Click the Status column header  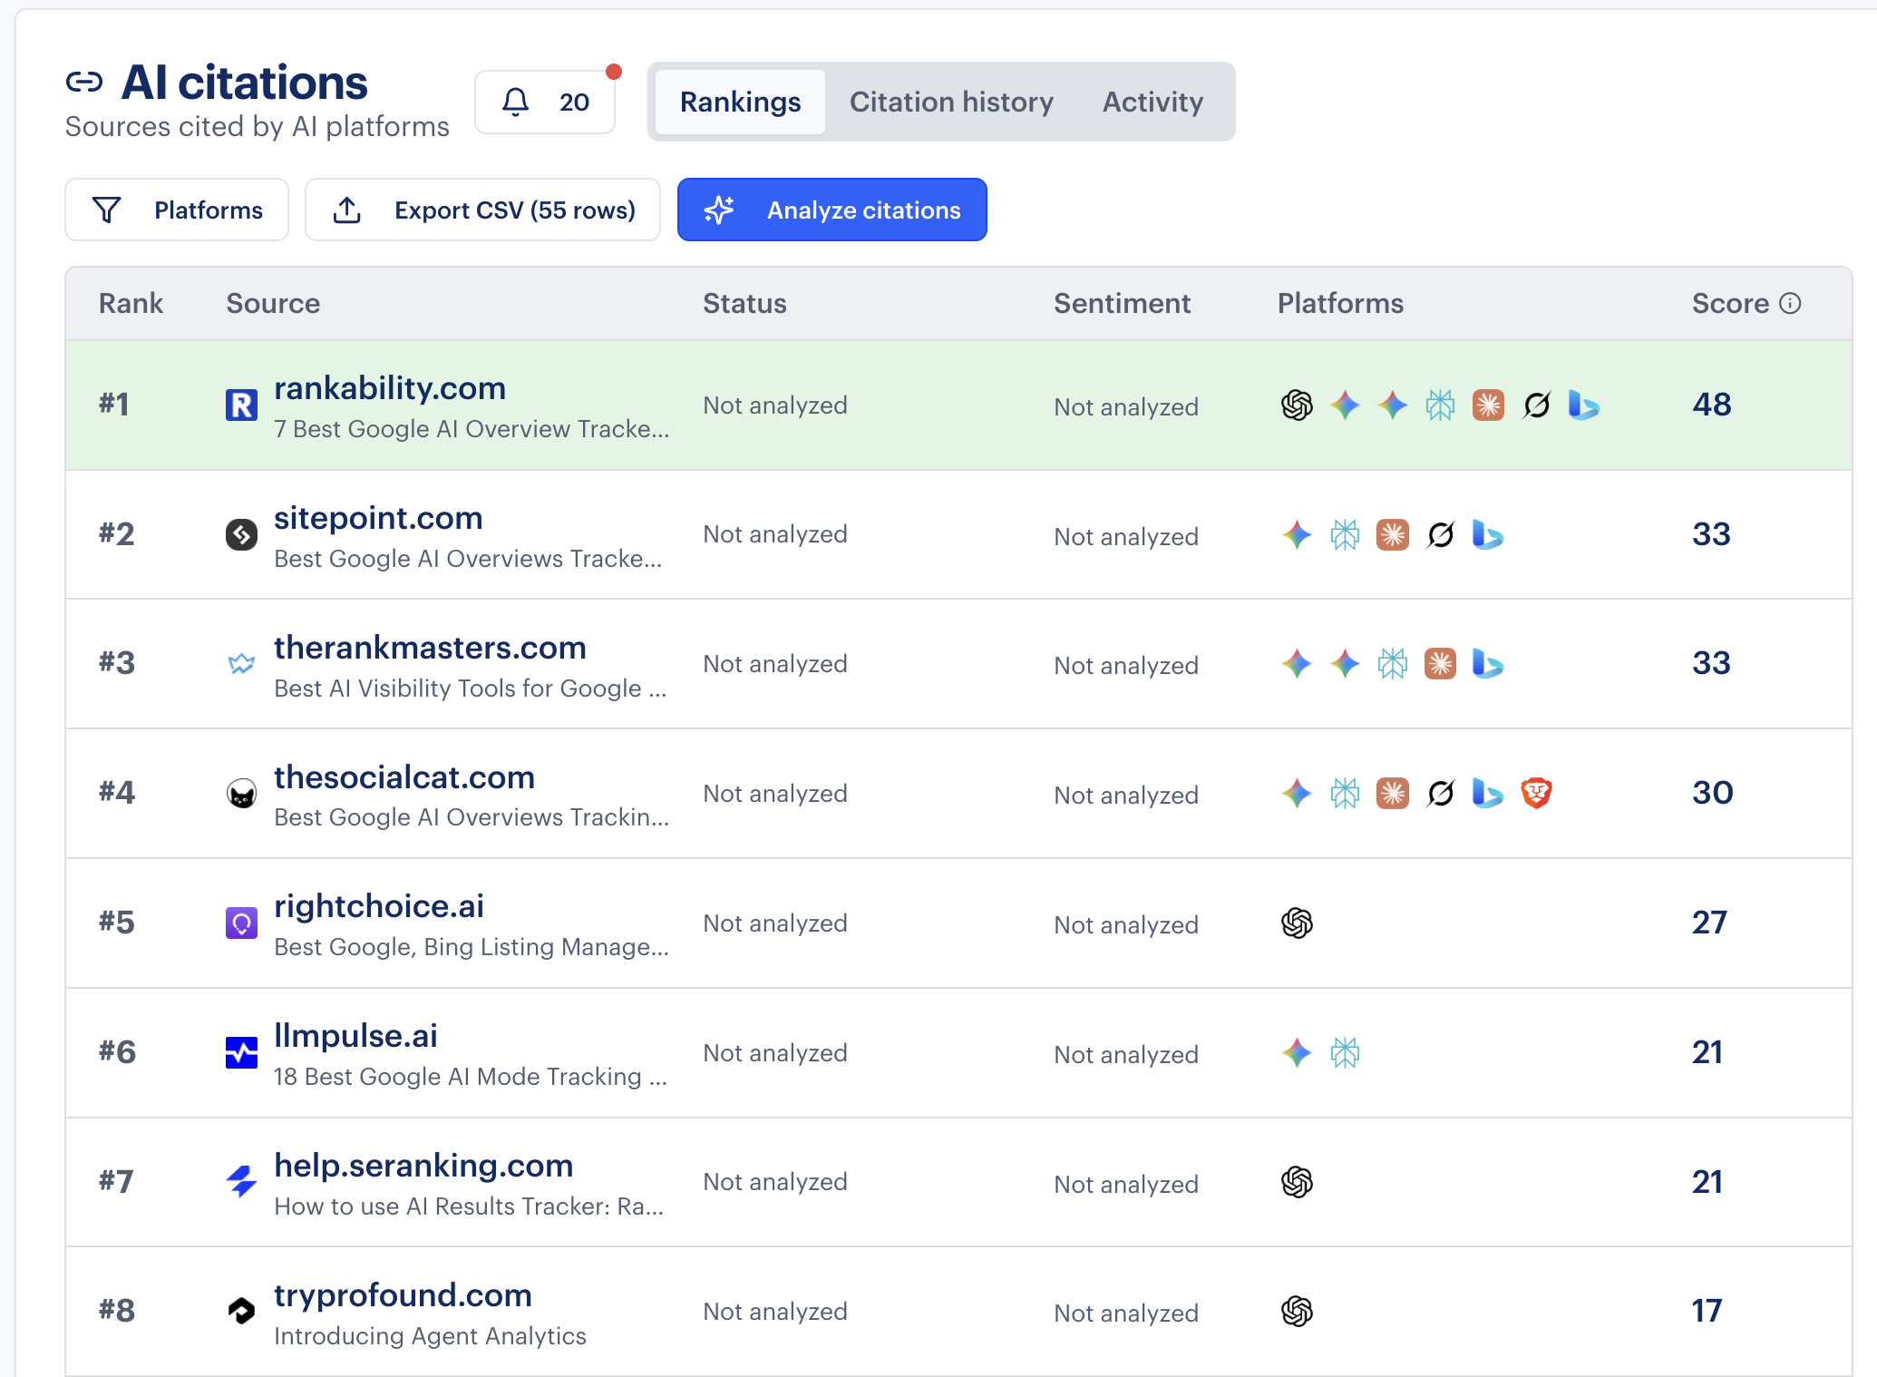coord(744,303)
